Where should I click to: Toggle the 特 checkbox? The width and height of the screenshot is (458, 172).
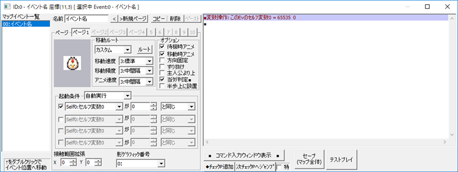[x=279, y=167]
